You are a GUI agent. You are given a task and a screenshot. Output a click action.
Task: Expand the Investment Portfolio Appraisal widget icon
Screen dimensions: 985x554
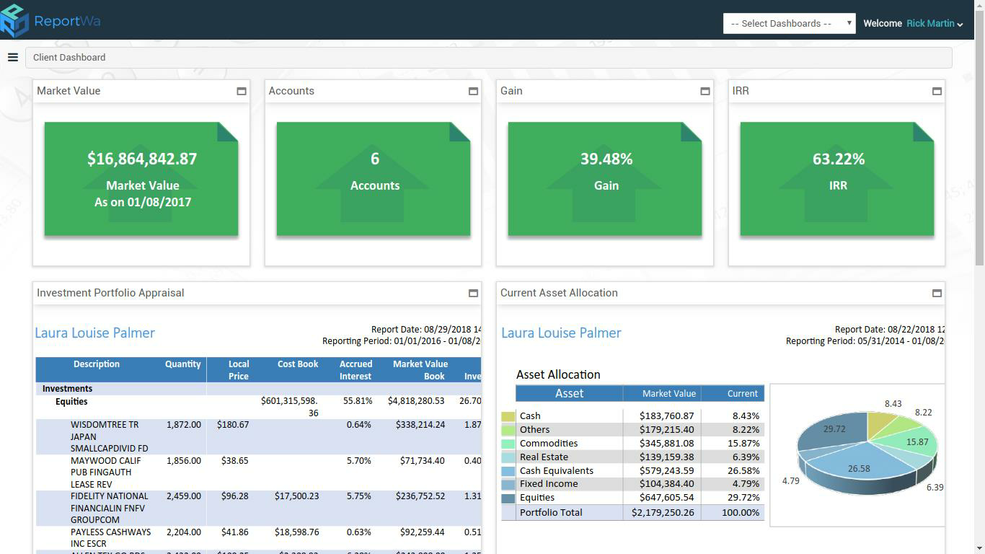pos(473,293)
